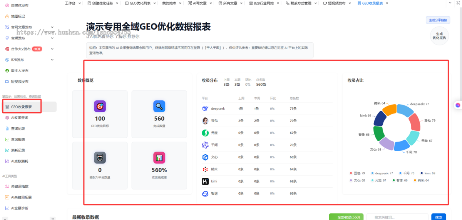
Task: Click the 收录完成率 bar chart icon
Action: (159, 158)
